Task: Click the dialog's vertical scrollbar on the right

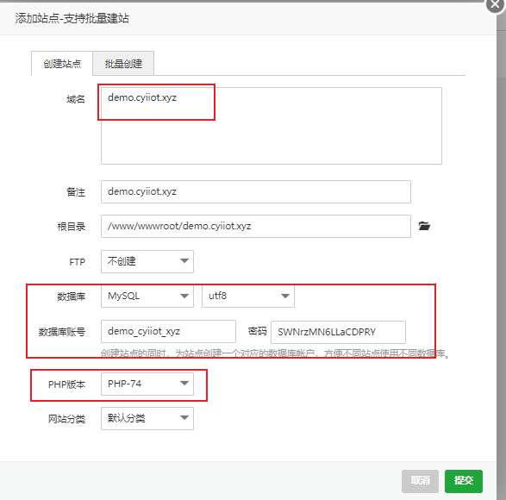Action: pos(501,252)
